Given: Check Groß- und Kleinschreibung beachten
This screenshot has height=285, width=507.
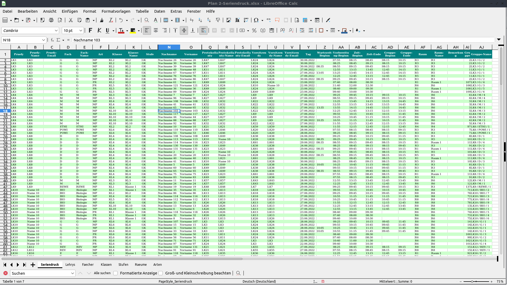Looking at the screenshot, I should tap(161, 273).
